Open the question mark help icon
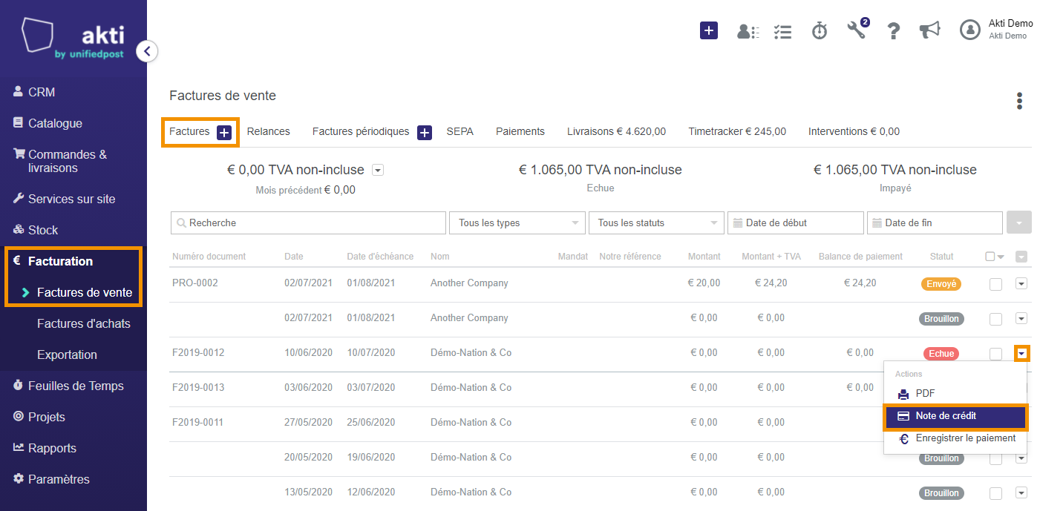Viewport: 1040px width, 511px height. [x=894, y=30]
